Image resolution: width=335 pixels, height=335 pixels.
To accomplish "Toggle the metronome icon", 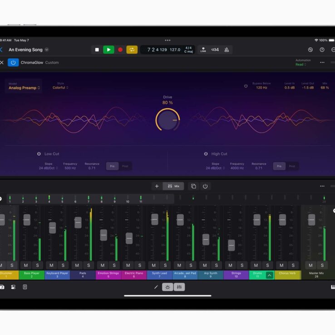I will point(227,50).
